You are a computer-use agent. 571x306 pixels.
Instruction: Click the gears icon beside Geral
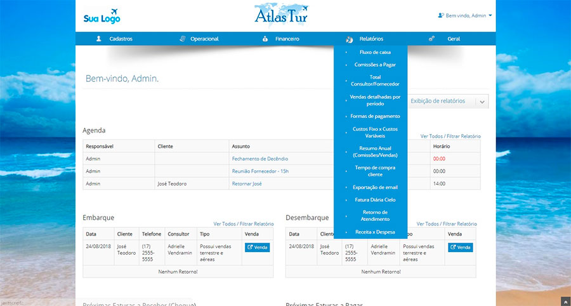click(431, 39)
